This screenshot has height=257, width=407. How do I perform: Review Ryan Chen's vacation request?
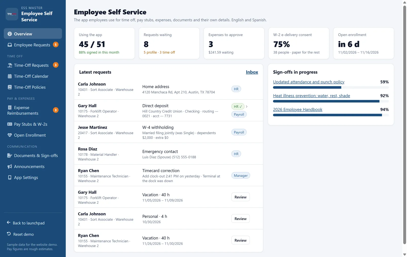(240, 240)
